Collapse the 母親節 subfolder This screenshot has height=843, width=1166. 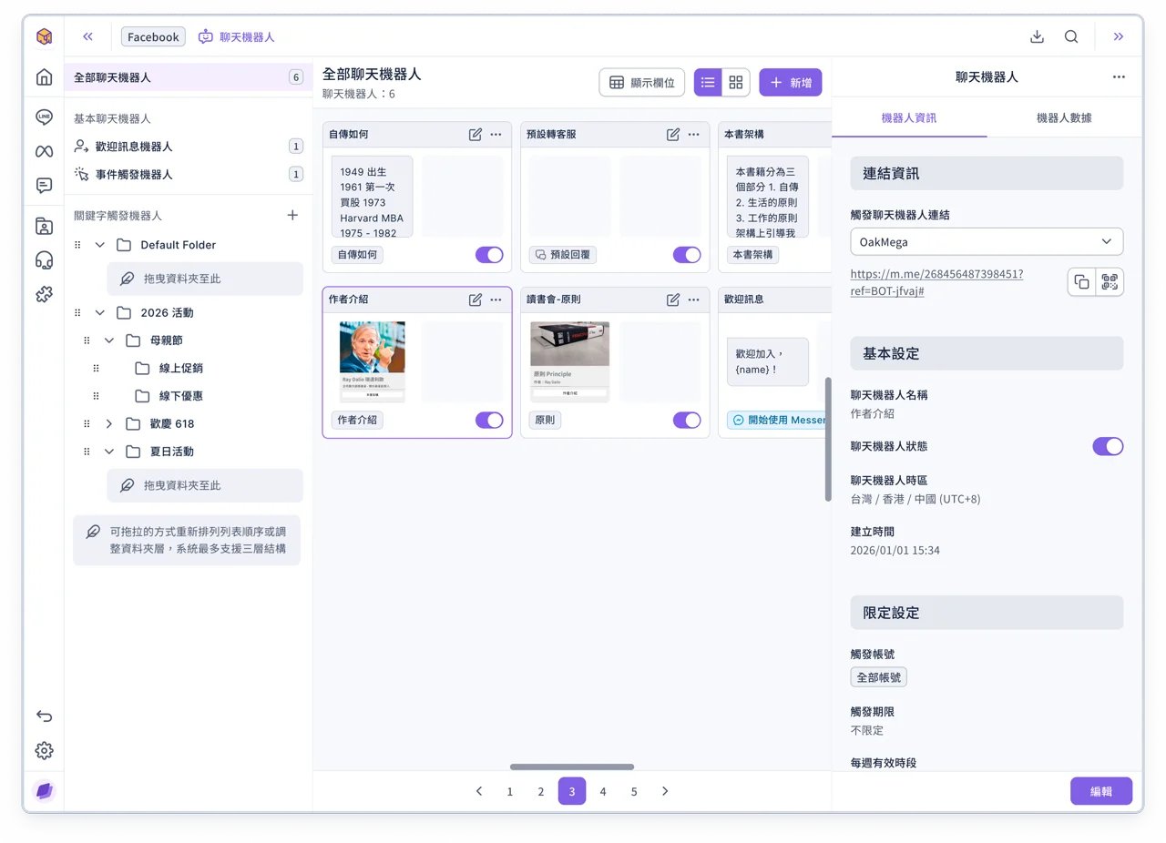pos(109,340)
